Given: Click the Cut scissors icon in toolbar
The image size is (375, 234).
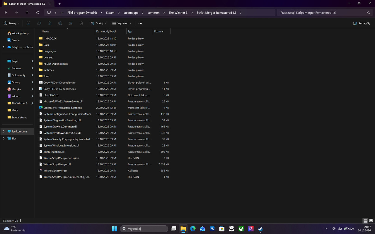Looking at the screenshot, I should coord(28,23).
